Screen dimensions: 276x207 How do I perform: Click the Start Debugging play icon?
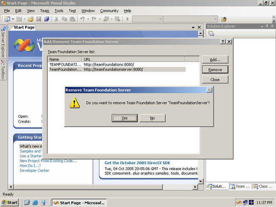pos(128,19)
